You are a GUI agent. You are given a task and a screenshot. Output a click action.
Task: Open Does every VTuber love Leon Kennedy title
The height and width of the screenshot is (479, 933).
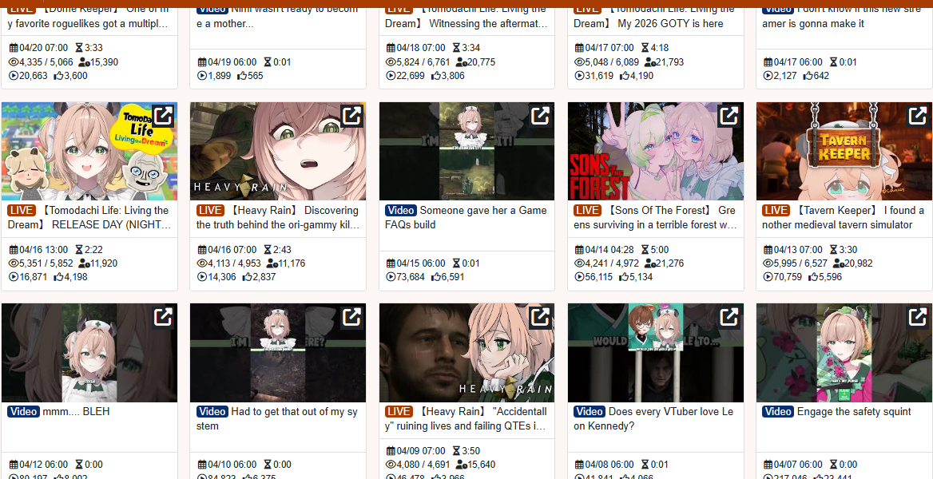[655, 419]
